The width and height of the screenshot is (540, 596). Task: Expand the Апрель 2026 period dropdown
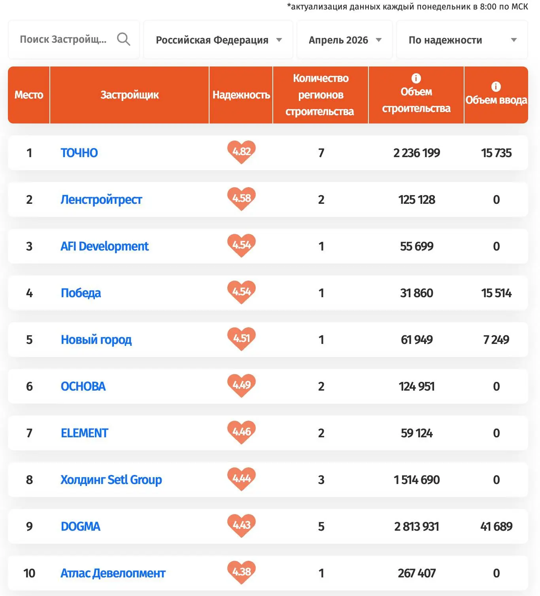345,40
